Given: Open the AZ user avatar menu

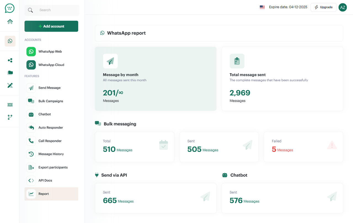Looking at the screenshot, I should [343, 7].
